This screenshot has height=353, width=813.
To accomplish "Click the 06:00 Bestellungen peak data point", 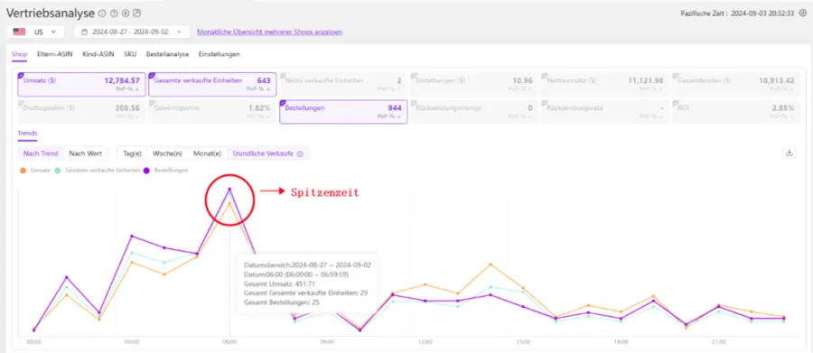I will [229, 190].
